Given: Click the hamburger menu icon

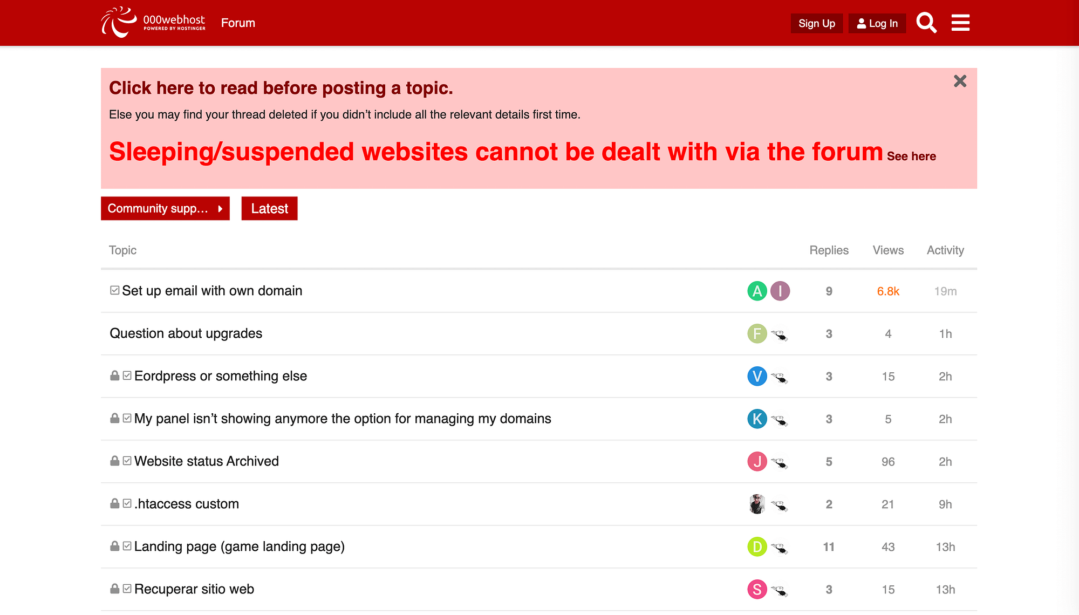Looking at the screenshot, I should (x=961, y=22).
